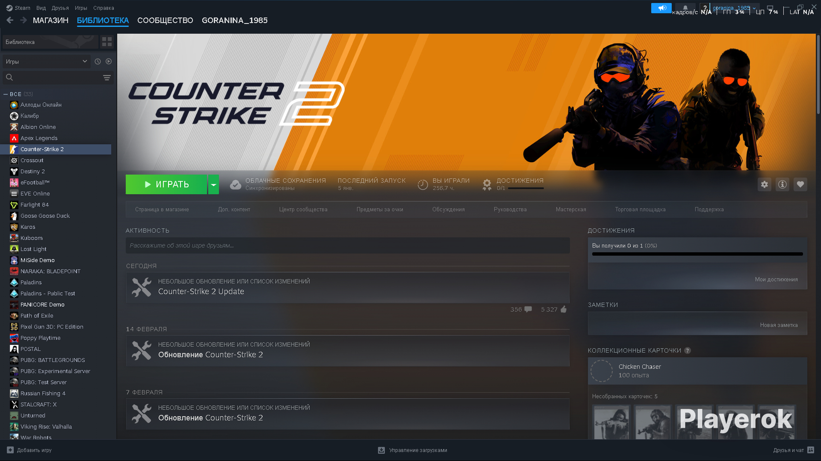The image size is (821, 461).
Task: Click the trading cards help question mark
Action: tap(687, 350)
